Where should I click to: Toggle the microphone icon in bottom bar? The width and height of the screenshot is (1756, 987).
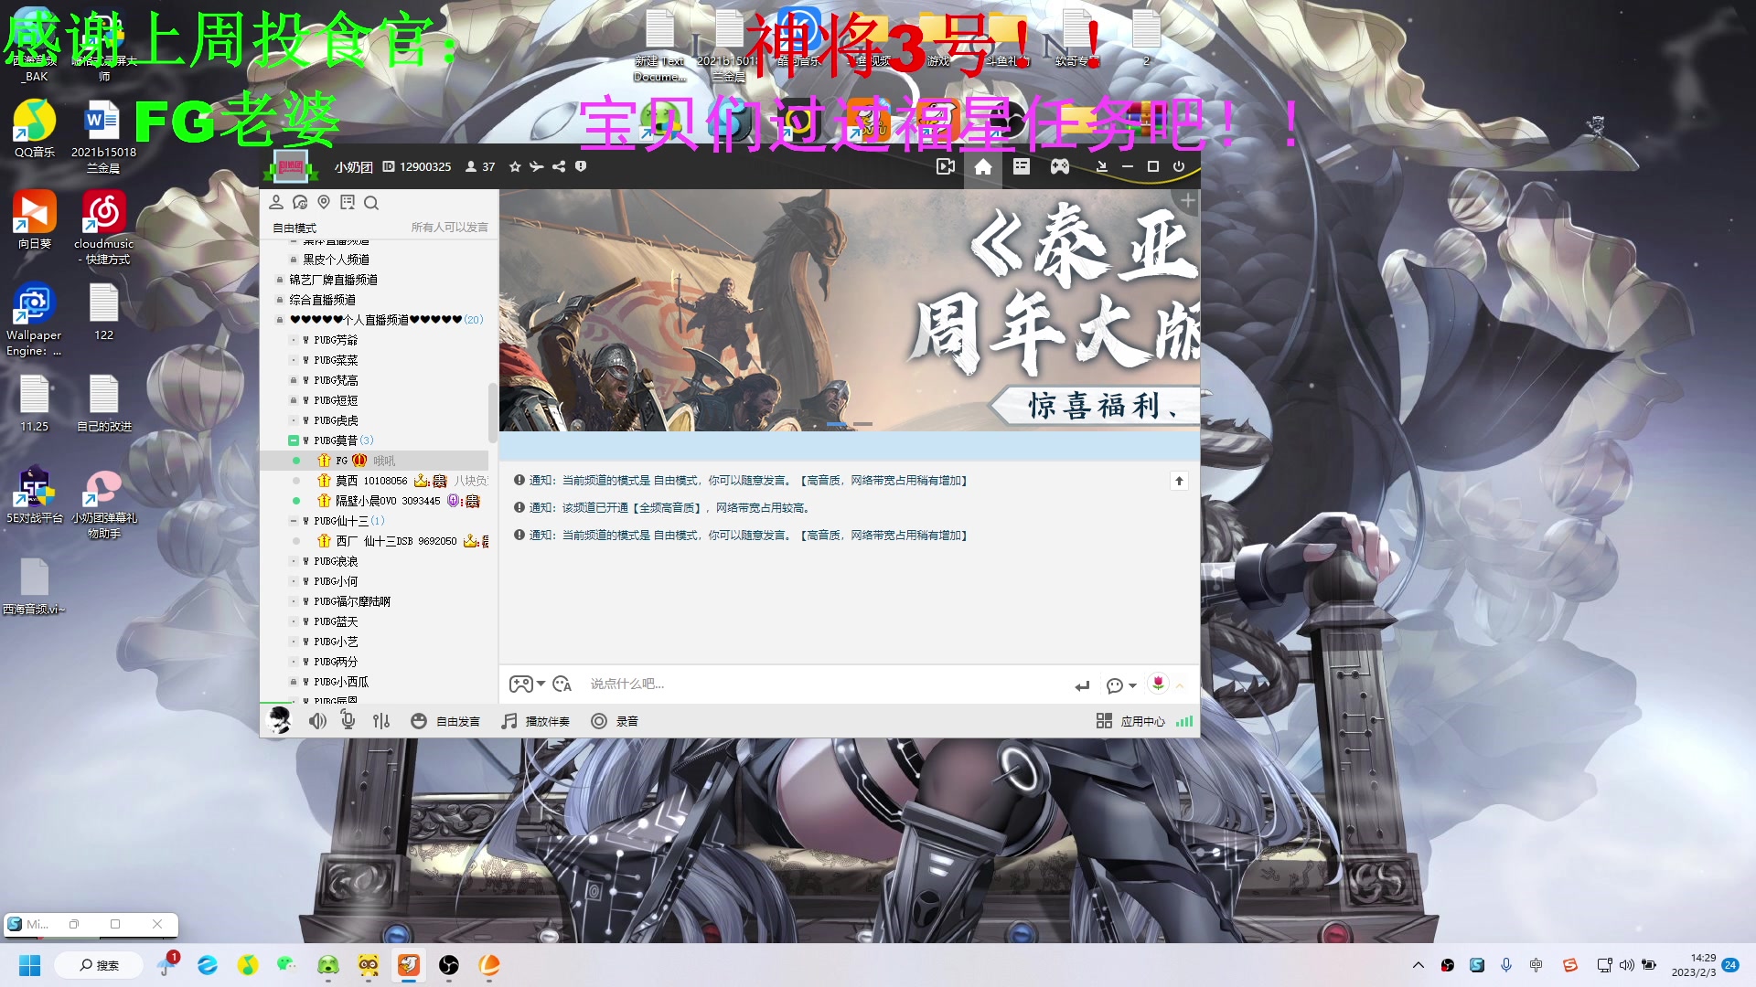[348, 720]
